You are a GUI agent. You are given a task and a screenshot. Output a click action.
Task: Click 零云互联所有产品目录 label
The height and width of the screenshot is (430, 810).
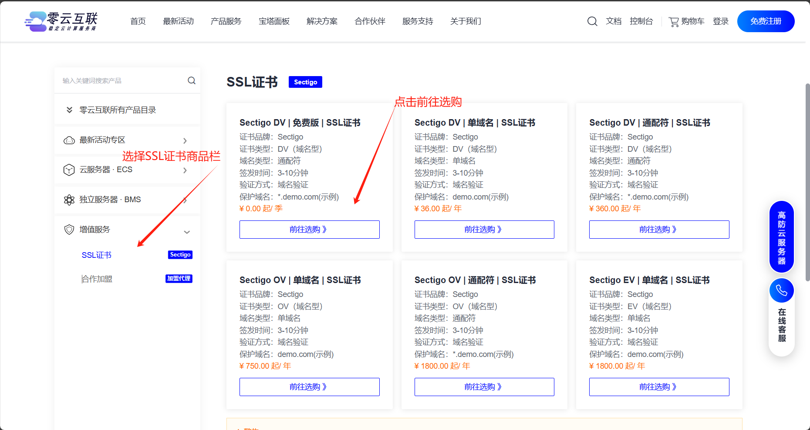[x=118, y=110]
